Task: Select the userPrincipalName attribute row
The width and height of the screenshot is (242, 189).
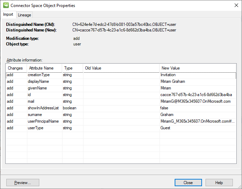Action: pos(43,121)
